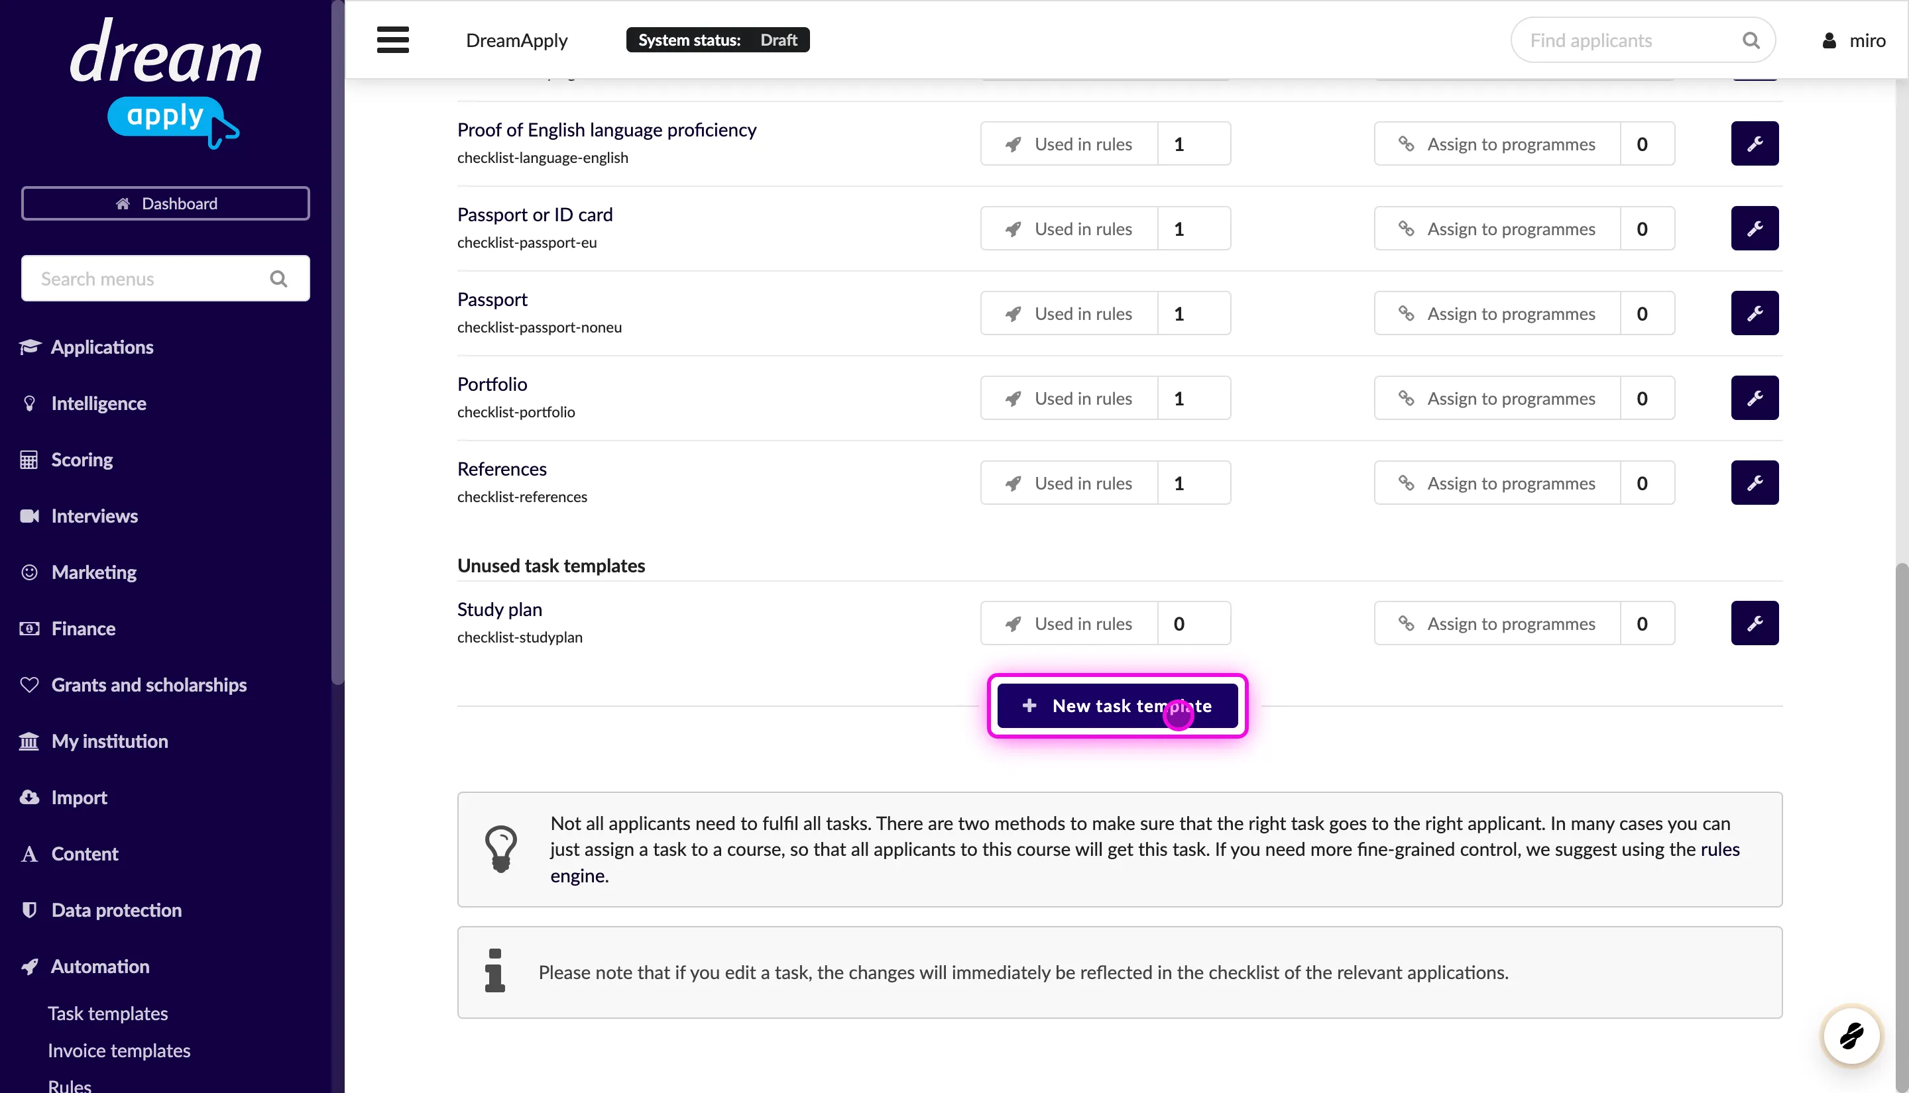Click the sidebar scrollbar
The image size is (1909, 1093).
tap(338, 342)
